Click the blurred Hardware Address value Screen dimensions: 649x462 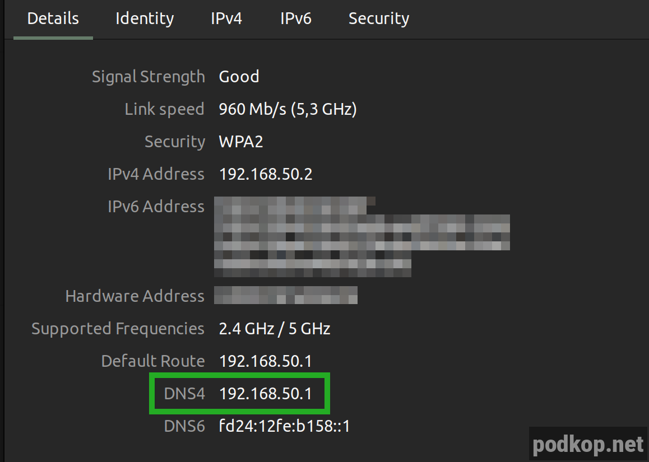click(286, 295)
